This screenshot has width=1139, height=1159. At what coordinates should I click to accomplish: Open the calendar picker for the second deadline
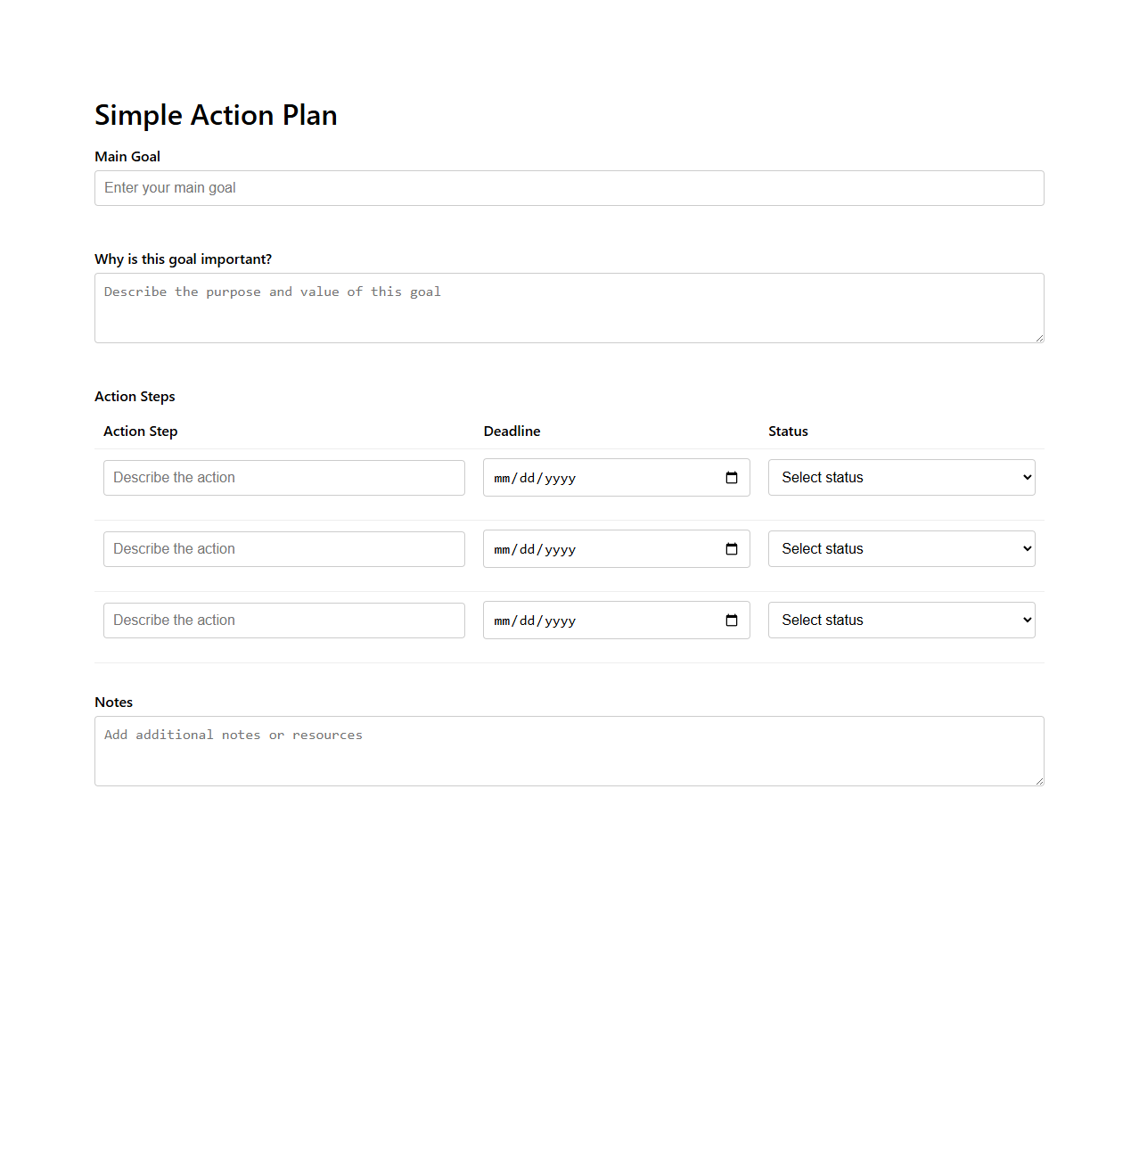pos(731,549)
